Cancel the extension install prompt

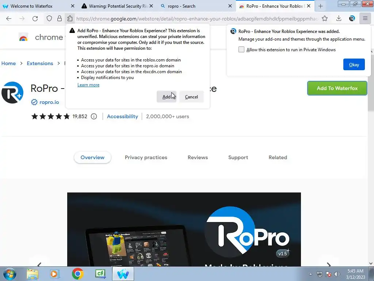point(191,97)
